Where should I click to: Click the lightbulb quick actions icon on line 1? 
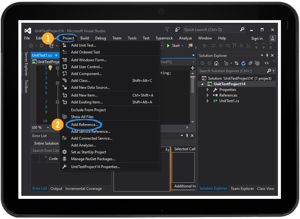50,68
